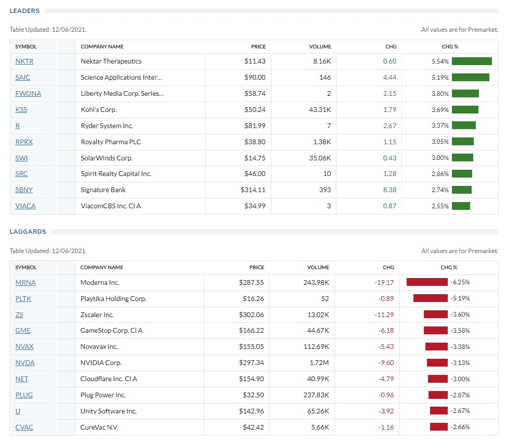The width and height of the screenshot is (506, 440).
Task: Click the -2.66% change percent value
Action: coord(460,427)
